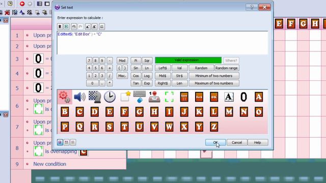
Task: Select the orange OK object icon
Action: pos(214,97)
